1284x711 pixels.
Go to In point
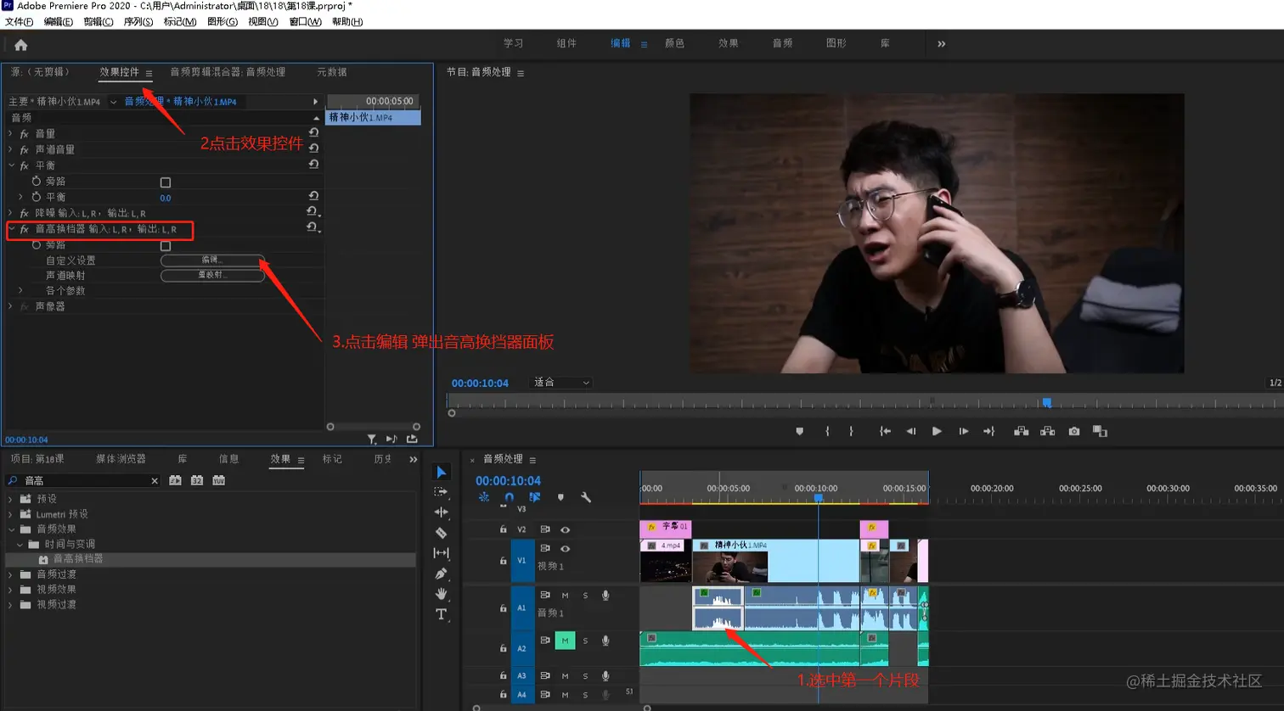[885, 432]
